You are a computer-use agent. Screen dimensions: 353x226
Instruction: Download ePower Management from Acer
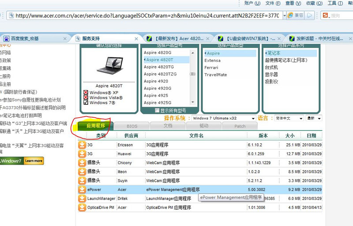pyautogui.click(x=82, y=189)
